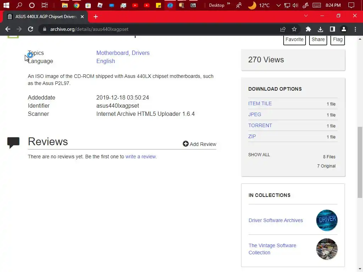This screenshot has width=363, height=272.
Task: Open Task View in the taskbar
Action: click(44, 5)
